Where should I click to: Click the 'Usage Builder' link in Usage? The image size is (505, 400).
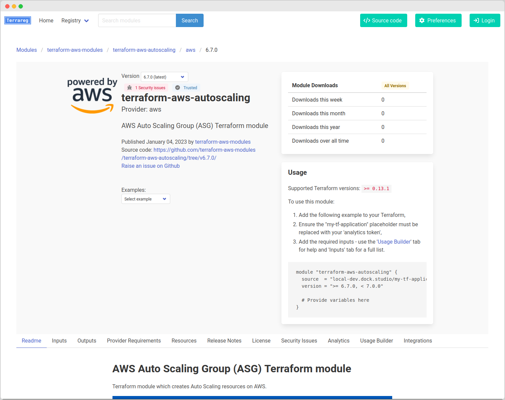[394, 242]
